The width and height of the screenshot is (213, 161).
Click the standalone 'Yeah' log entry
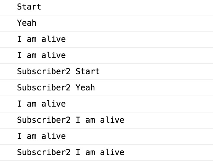[106, 23]
